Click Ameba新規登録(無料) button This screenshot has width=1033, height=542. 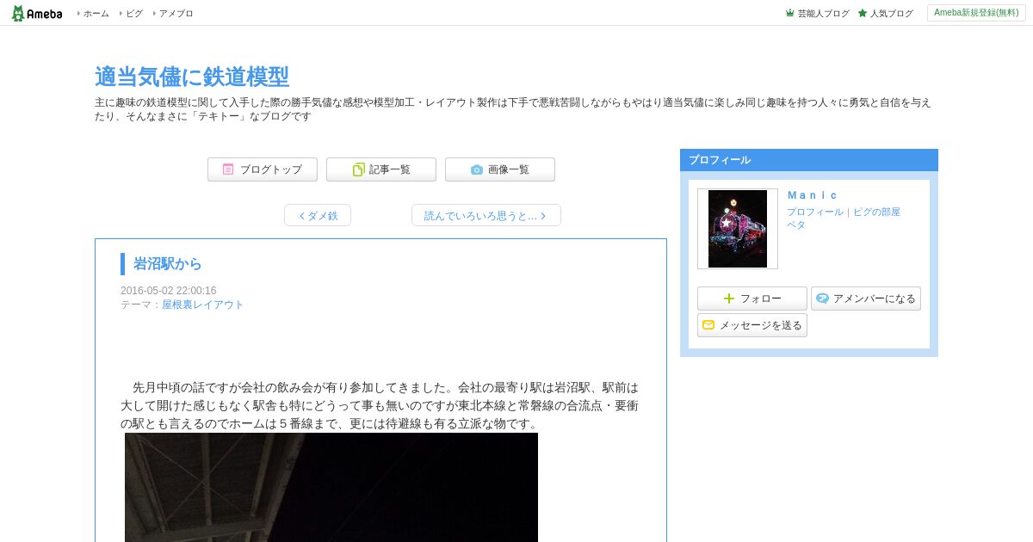pos(976,13)
